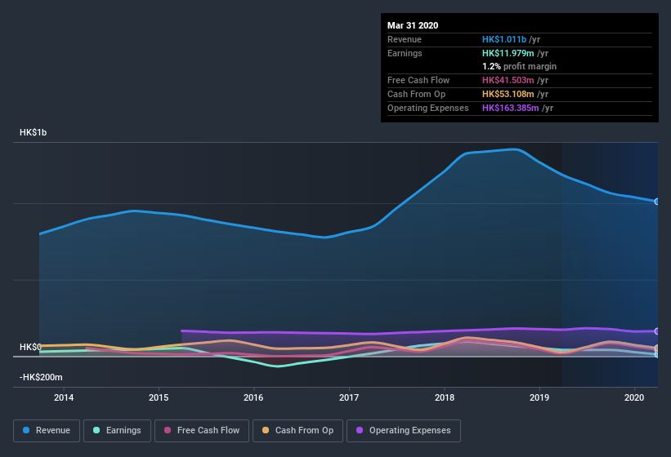Screen dimensions: 671x457
Task: Click the Cash From Op tooltip label
Action: [x=416, y=94]
